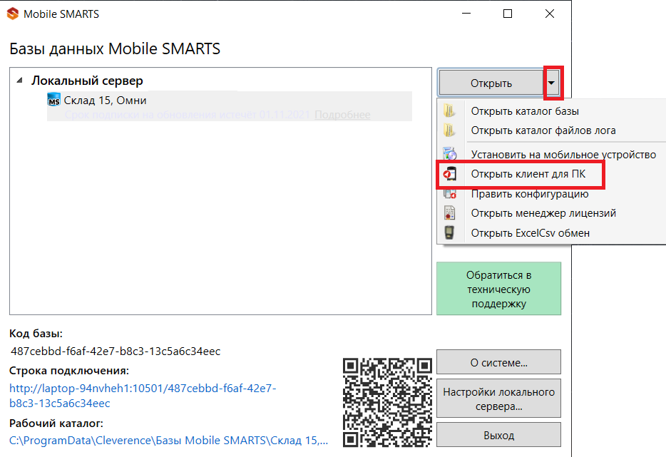Click icon beside Править конфигурацию
666x457 pixels.
point(449,194)
